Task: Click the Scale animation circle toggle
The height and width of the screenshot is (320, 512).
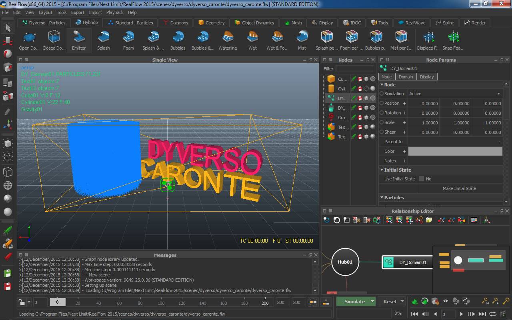Action: (x=382, y=122)
